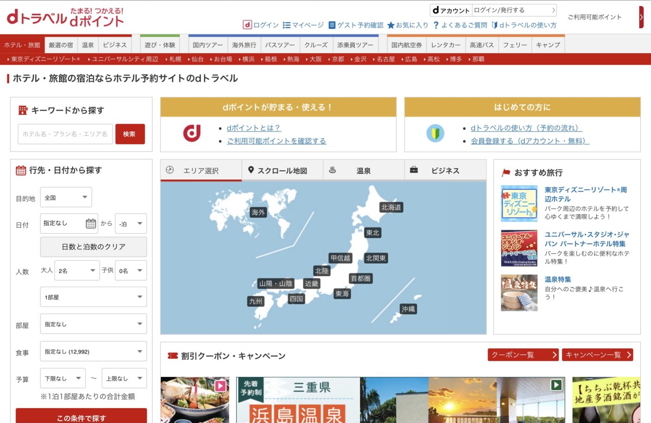Click calendar icon beside destination-date heading

point(21,170)
